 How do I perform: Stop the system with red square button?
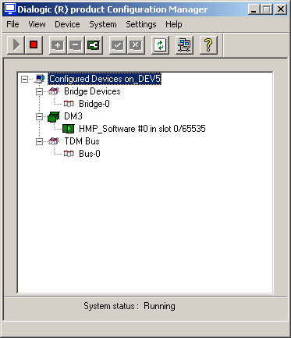34,45
